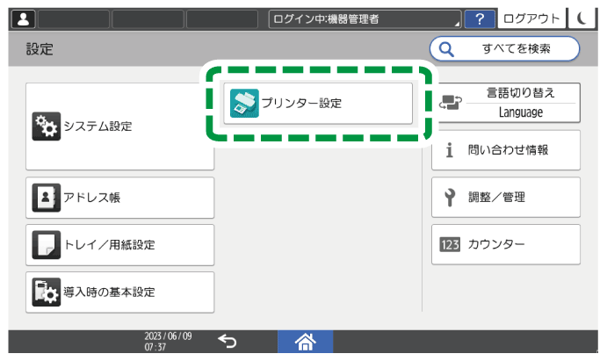The width and height of the screenshot is (607, 361).
Task: Open カウンター counter
Action: (x=506, y=244)
